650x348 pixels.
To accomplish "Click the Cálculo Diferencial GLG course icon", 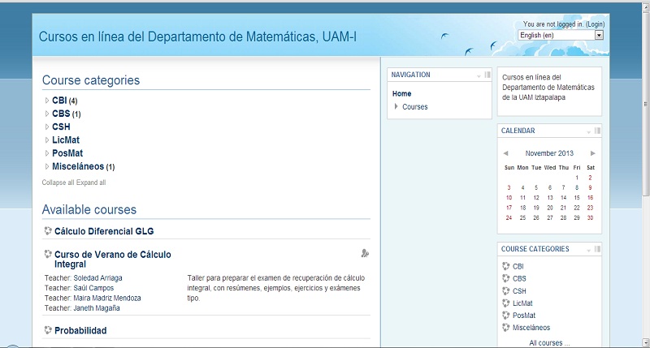I will click(48, 231).
